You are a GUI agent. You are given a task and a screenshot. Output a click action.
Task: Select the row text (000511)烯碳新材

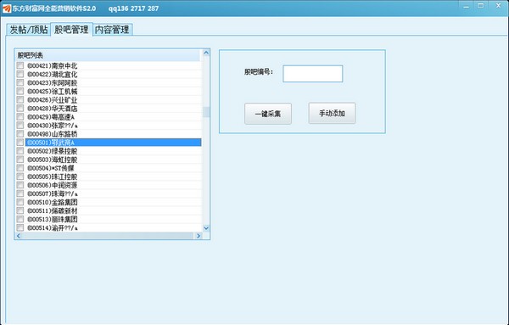point(53,210)
